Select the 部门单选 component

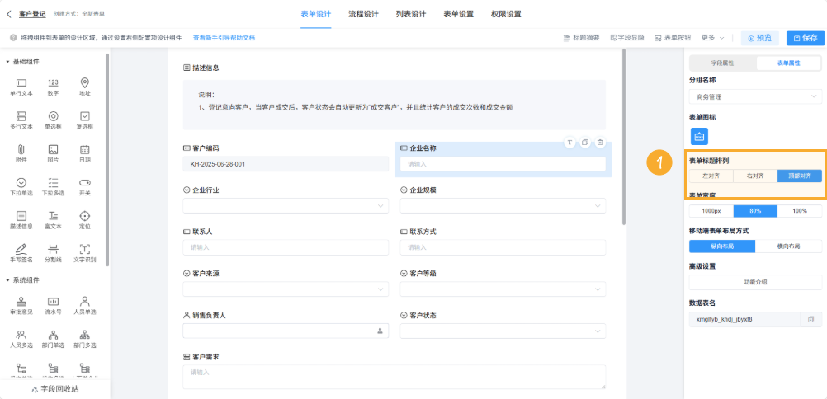[x=53, y=339]
